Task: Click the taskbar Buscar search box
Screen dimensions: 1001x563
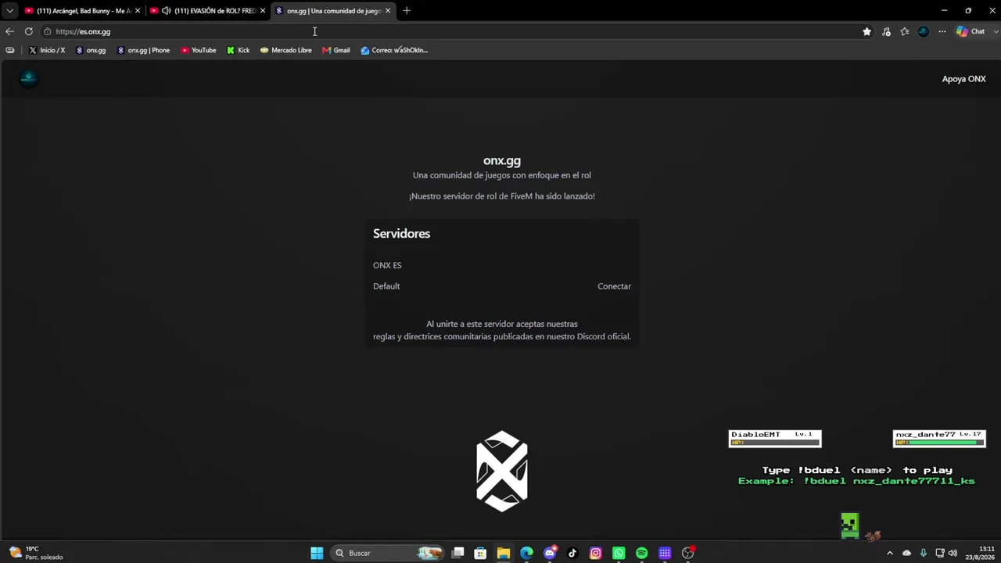Action: click(x=386, y=553)
